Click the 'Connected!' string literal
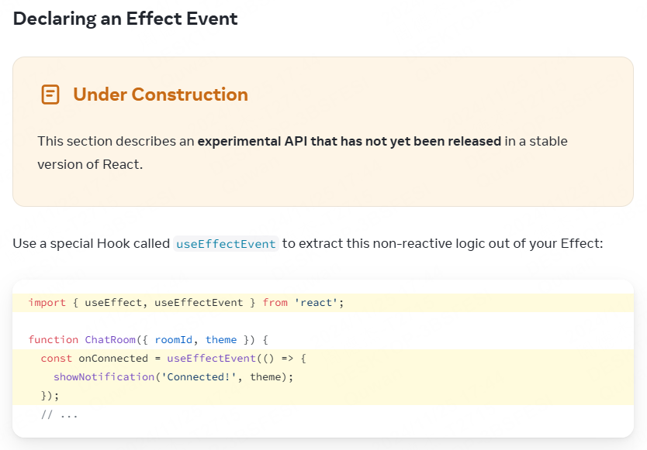 (199, 377)
